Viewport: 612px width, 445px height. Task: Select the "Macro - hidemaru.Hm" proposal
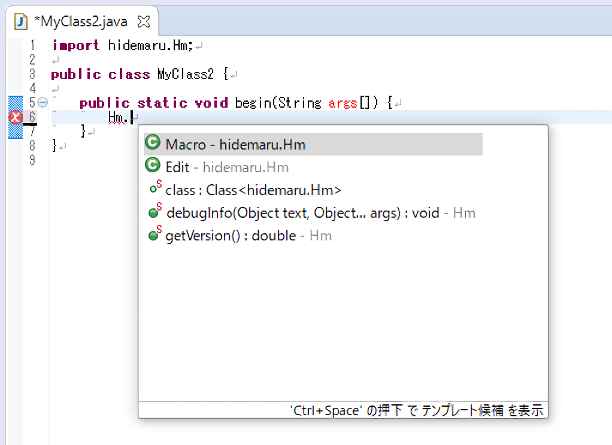[x=235, y=144]
